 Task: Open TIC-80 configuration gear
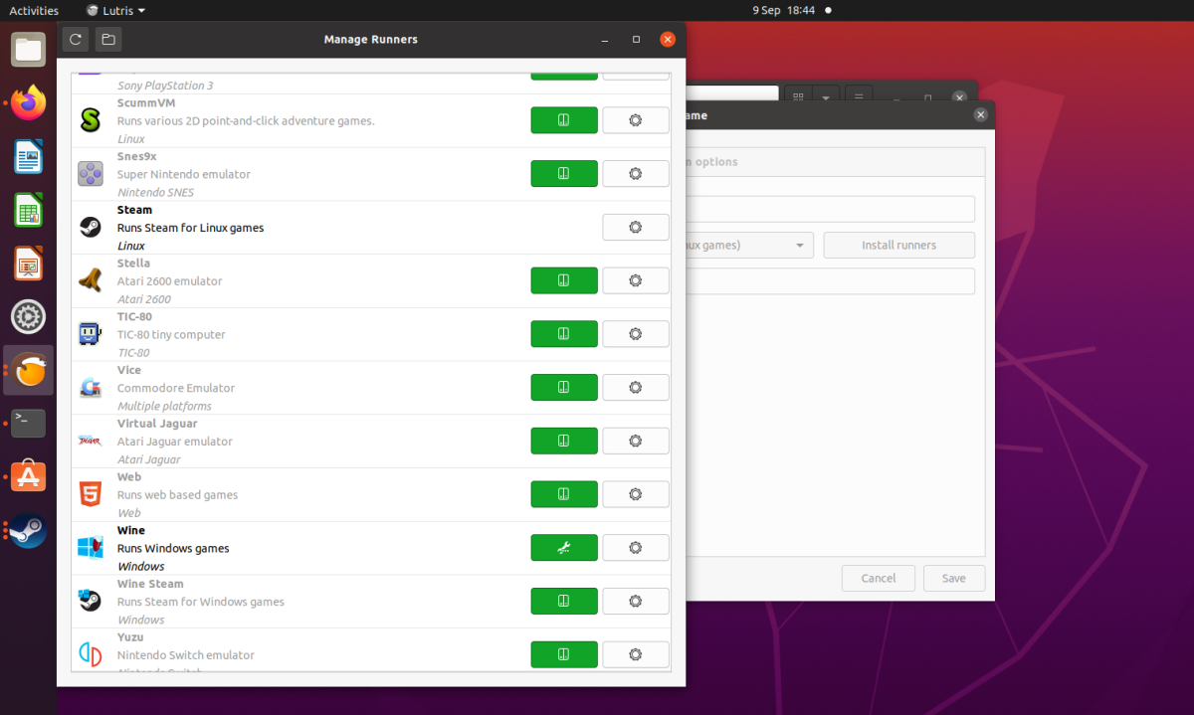tap(636, 335)
